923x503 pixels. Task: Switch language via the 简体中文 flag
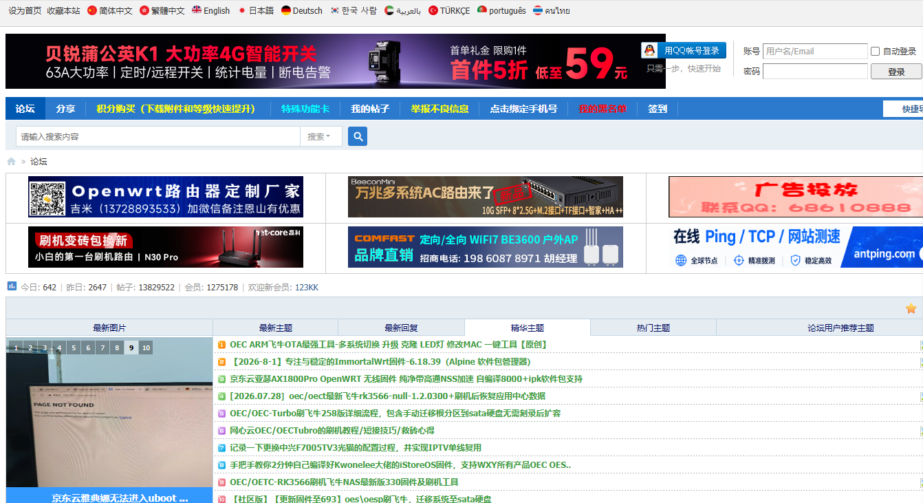[x=91, y=10]
